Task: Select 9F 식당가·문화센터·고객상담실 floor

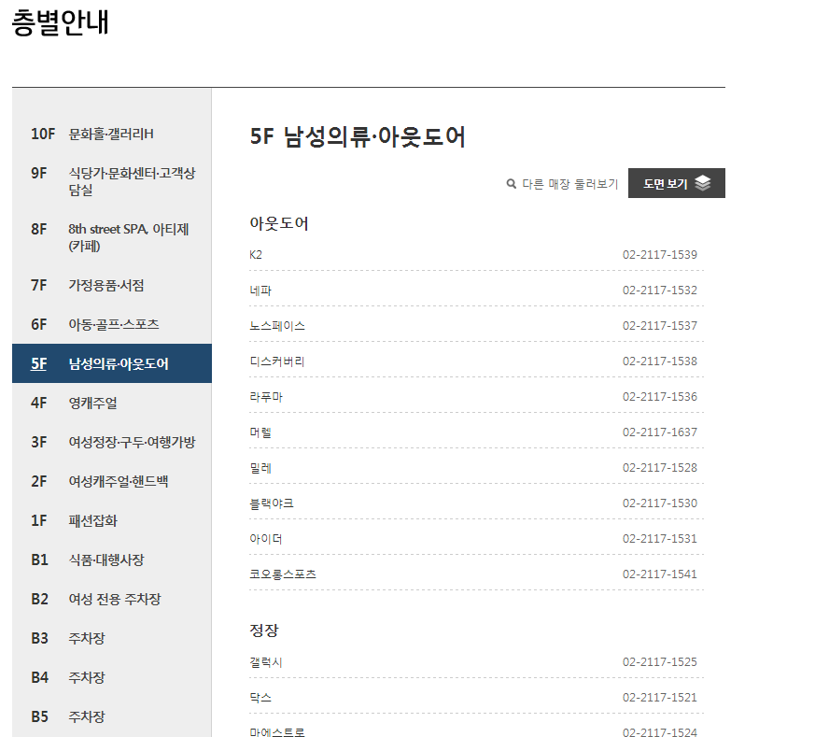Action: point(111,181)
